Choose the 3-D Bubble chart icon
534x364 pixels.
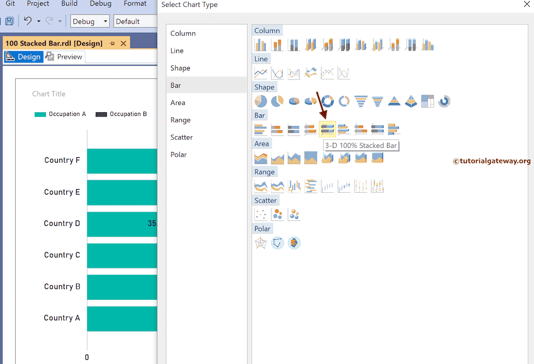click(294, 215)
